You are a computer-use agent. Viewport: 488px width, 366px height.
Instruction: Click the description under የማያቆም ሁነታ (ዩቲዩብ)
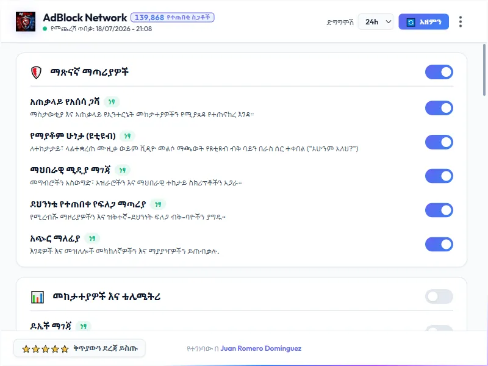tap(194, 149)
